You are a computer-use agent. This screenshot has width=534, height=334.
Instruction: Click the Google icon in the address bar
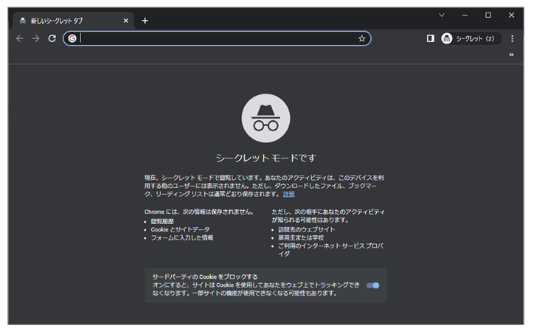coord(72,38)
